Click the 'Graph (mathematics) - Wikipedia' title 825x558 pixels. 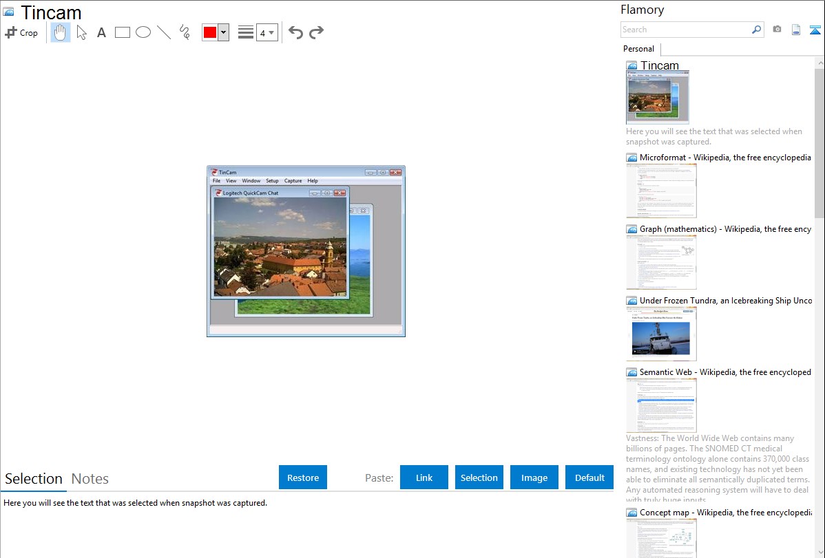(x=726, y=229)
